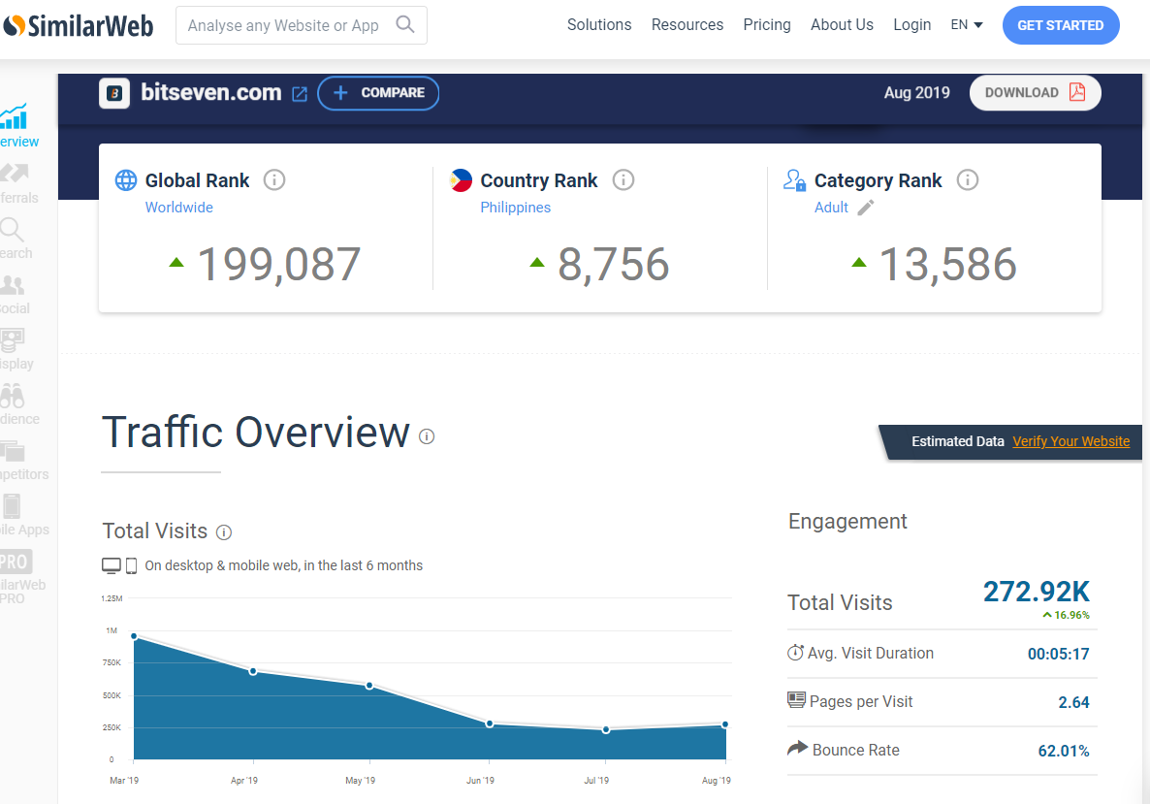
Task: Click the 2.64 pages per visit value
Action: [1073, 702]
